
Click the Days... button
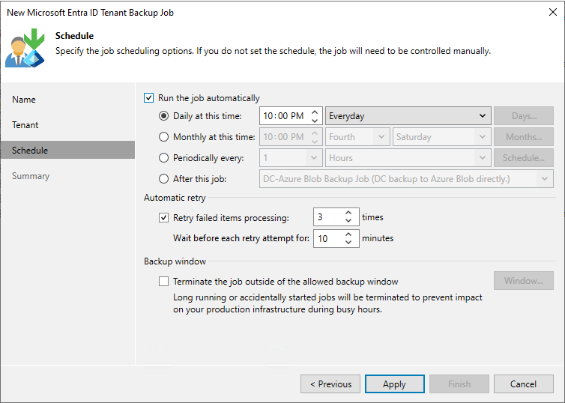[x=524, y=116]
